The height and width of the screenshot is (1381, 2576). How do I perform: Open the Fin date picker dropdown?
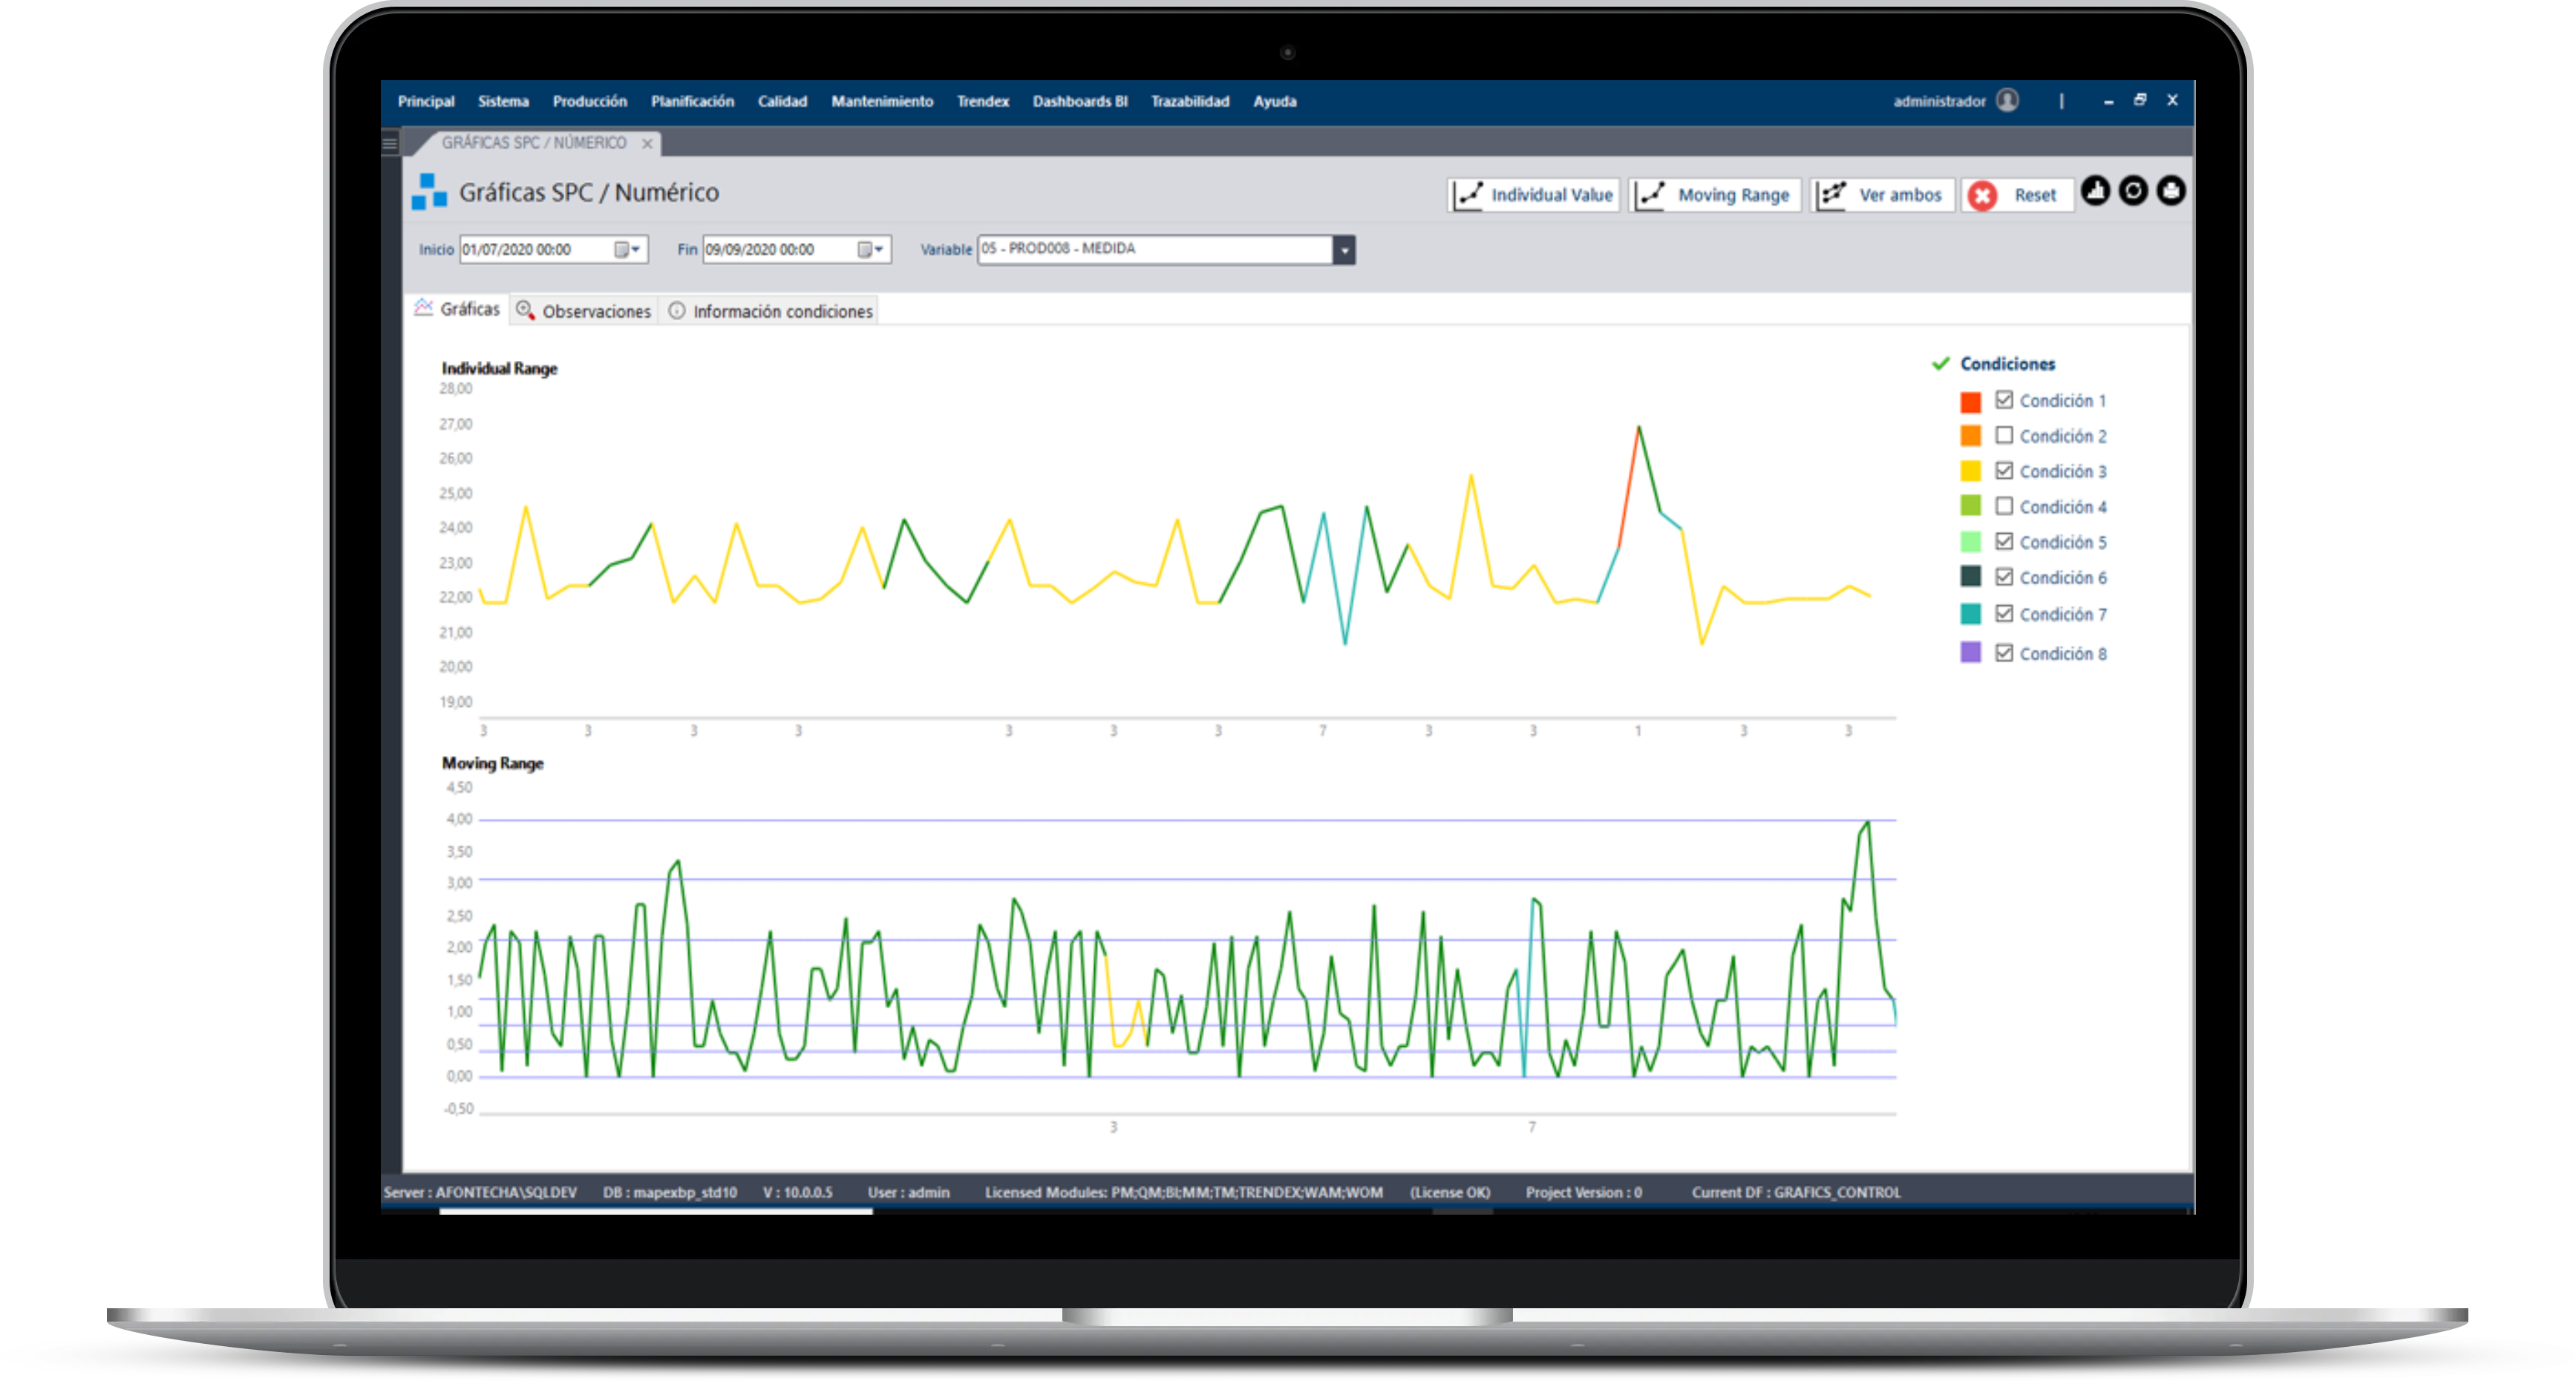point(871,250)
